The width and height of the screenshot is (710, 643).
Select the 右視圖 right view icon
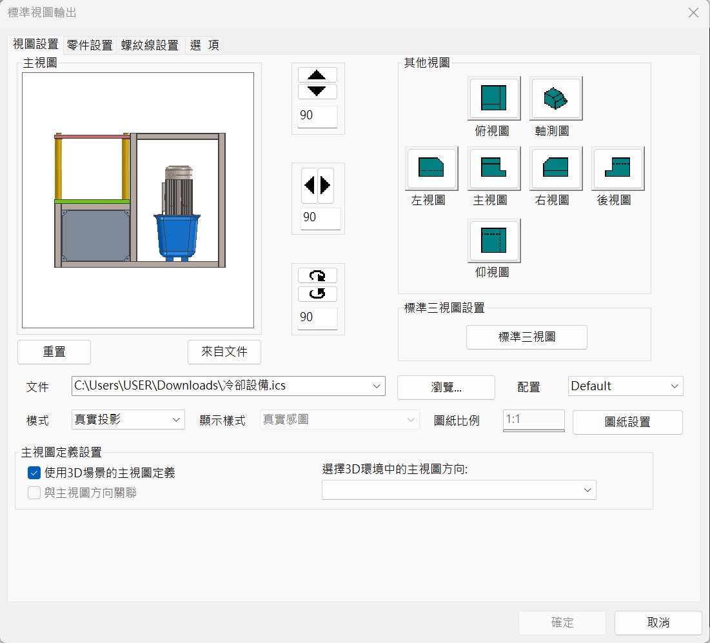coord(555,168)
